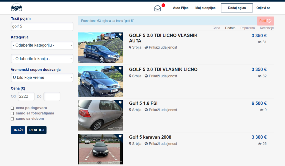Click the TRAŽI search button

click(x=18, y=130)
